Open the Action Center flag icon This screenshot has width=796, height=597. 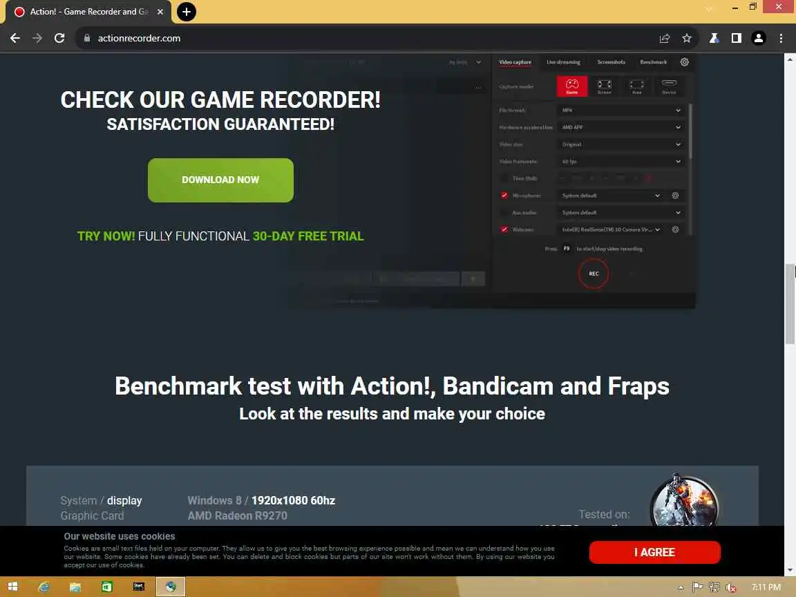[x=697, y=587]
